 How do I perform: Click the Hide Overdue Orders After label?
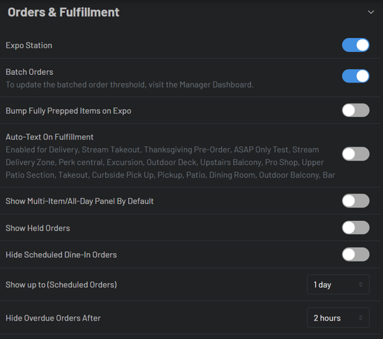coord(53,318)
